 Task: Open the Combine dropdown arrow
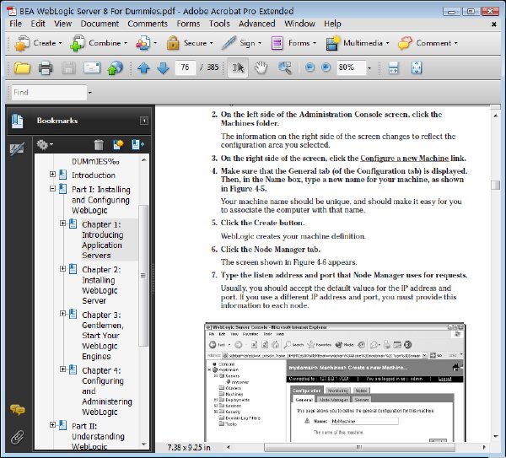[x=126, y=43]
